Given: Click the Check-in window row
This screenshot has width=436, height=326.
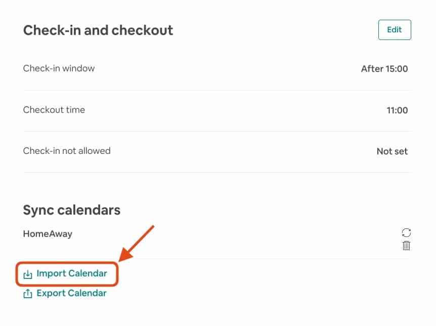Looking at the screenshot, I should [x=59, y=68].
